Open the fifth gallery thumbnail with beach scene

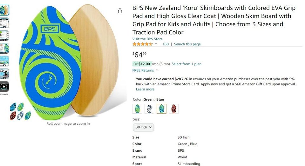4,61
